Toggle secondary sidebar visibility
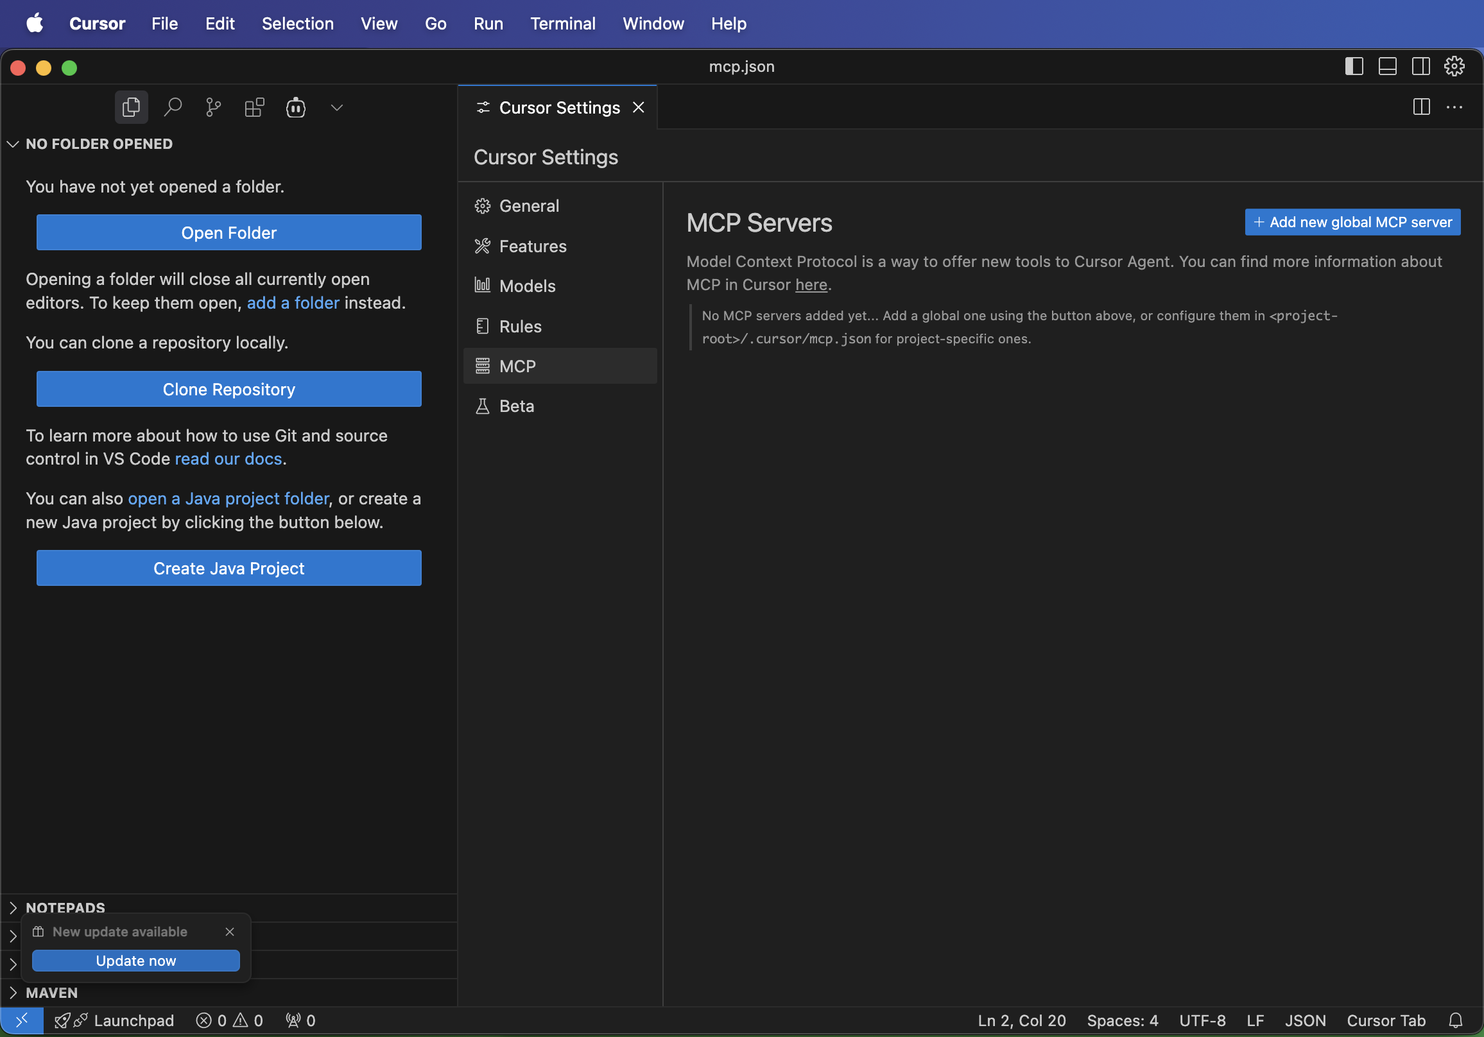The width and height of the screenshot is (1484, 1037). coord(1421,67)
